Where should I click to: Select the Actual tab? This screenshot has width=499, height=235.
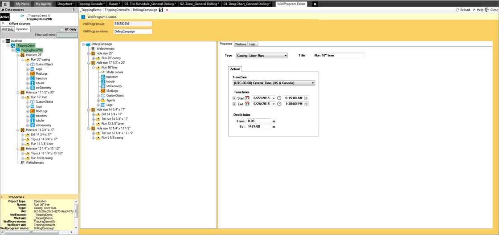tap(235, 69)
